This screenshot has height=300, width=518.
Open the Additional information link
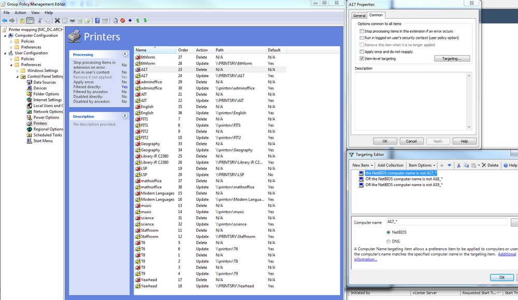pyautogui.click(x=507, y=254)
